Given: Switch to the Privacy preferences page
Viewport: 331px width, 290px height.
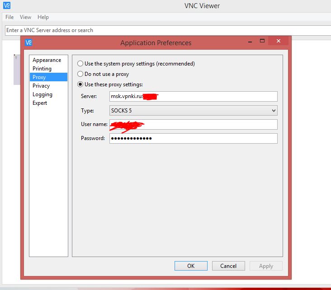Looking at the screenshot, I should coord(48,86).
